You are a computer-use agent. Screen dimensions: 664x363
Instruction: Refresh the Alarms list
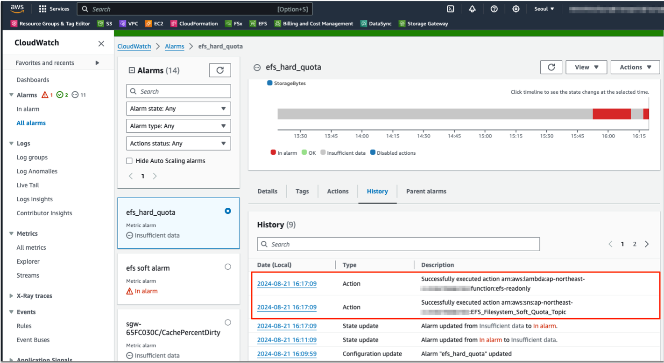pyautogui.click(x=220, y=70)
